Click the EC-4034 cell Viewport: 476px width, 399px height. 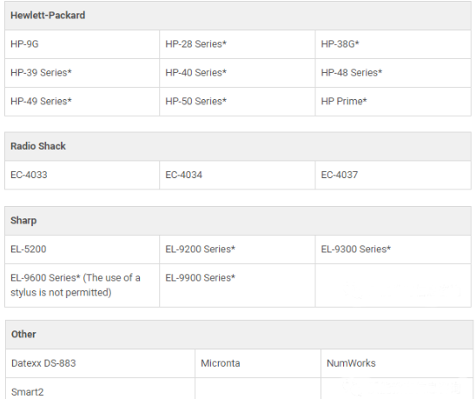tap(237, 175)
